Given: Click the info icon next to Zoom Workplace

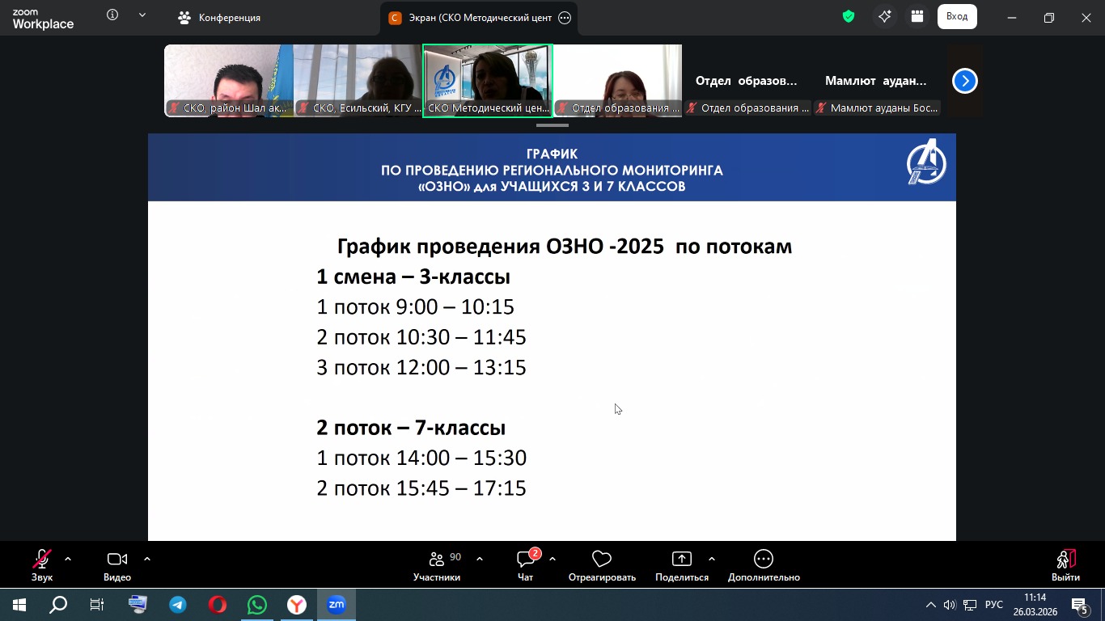Looking at the screenshot, I should (x=112, y=15).
